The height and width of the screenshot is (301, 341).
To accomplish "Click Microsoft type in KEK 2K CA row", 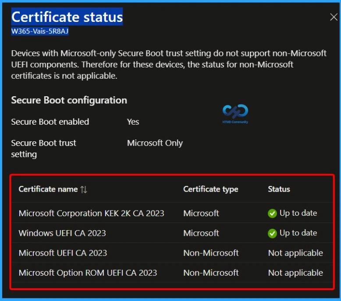I will click(x=201, y=213).
